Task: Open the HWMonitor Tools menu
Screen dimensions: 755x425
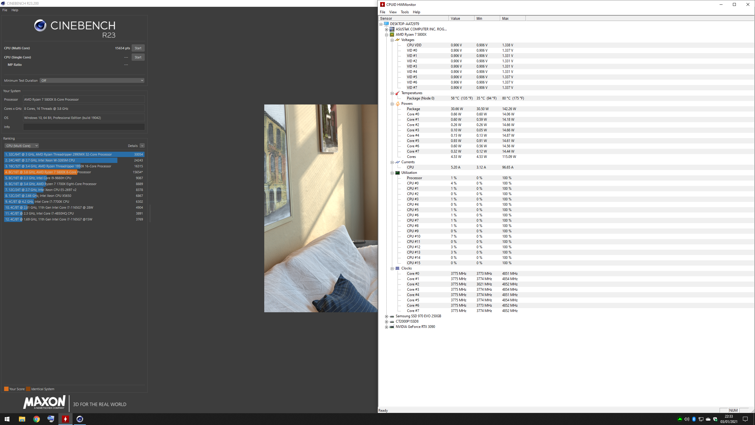Action: pyautogui.click(x=405, y=12)
